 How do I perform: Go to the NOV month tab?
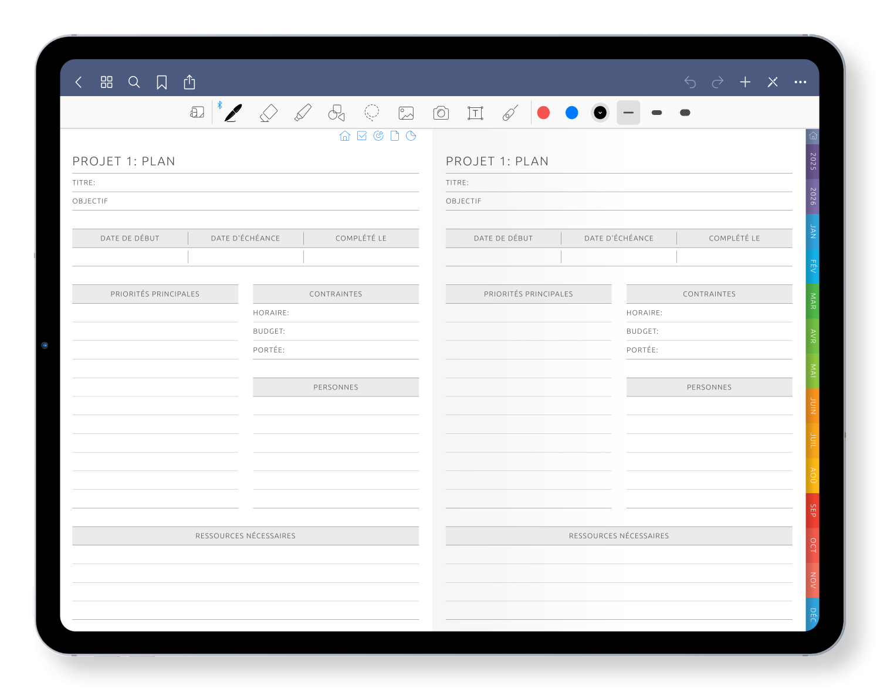813,580
